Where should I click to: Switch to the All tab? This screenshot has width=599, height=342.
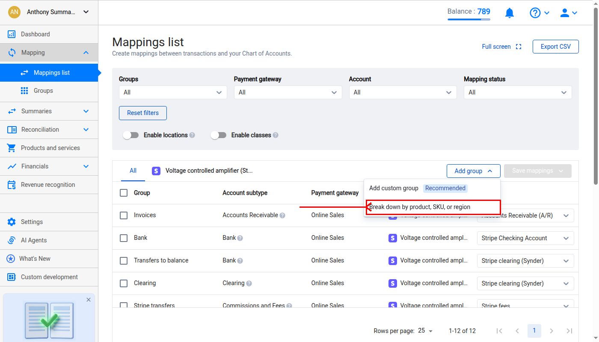pyautogui.click(x=133, y=171)
